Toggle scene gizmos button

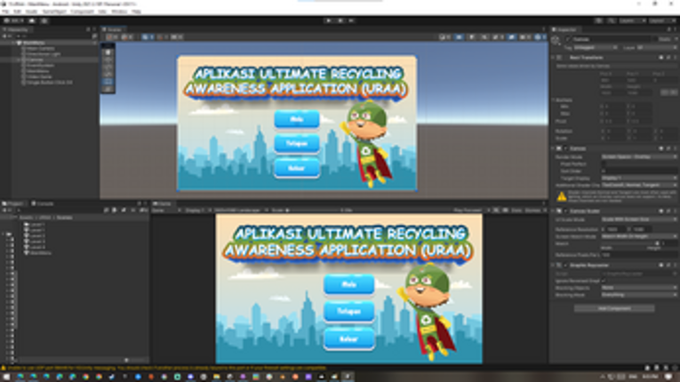click(x=538, y=37)
